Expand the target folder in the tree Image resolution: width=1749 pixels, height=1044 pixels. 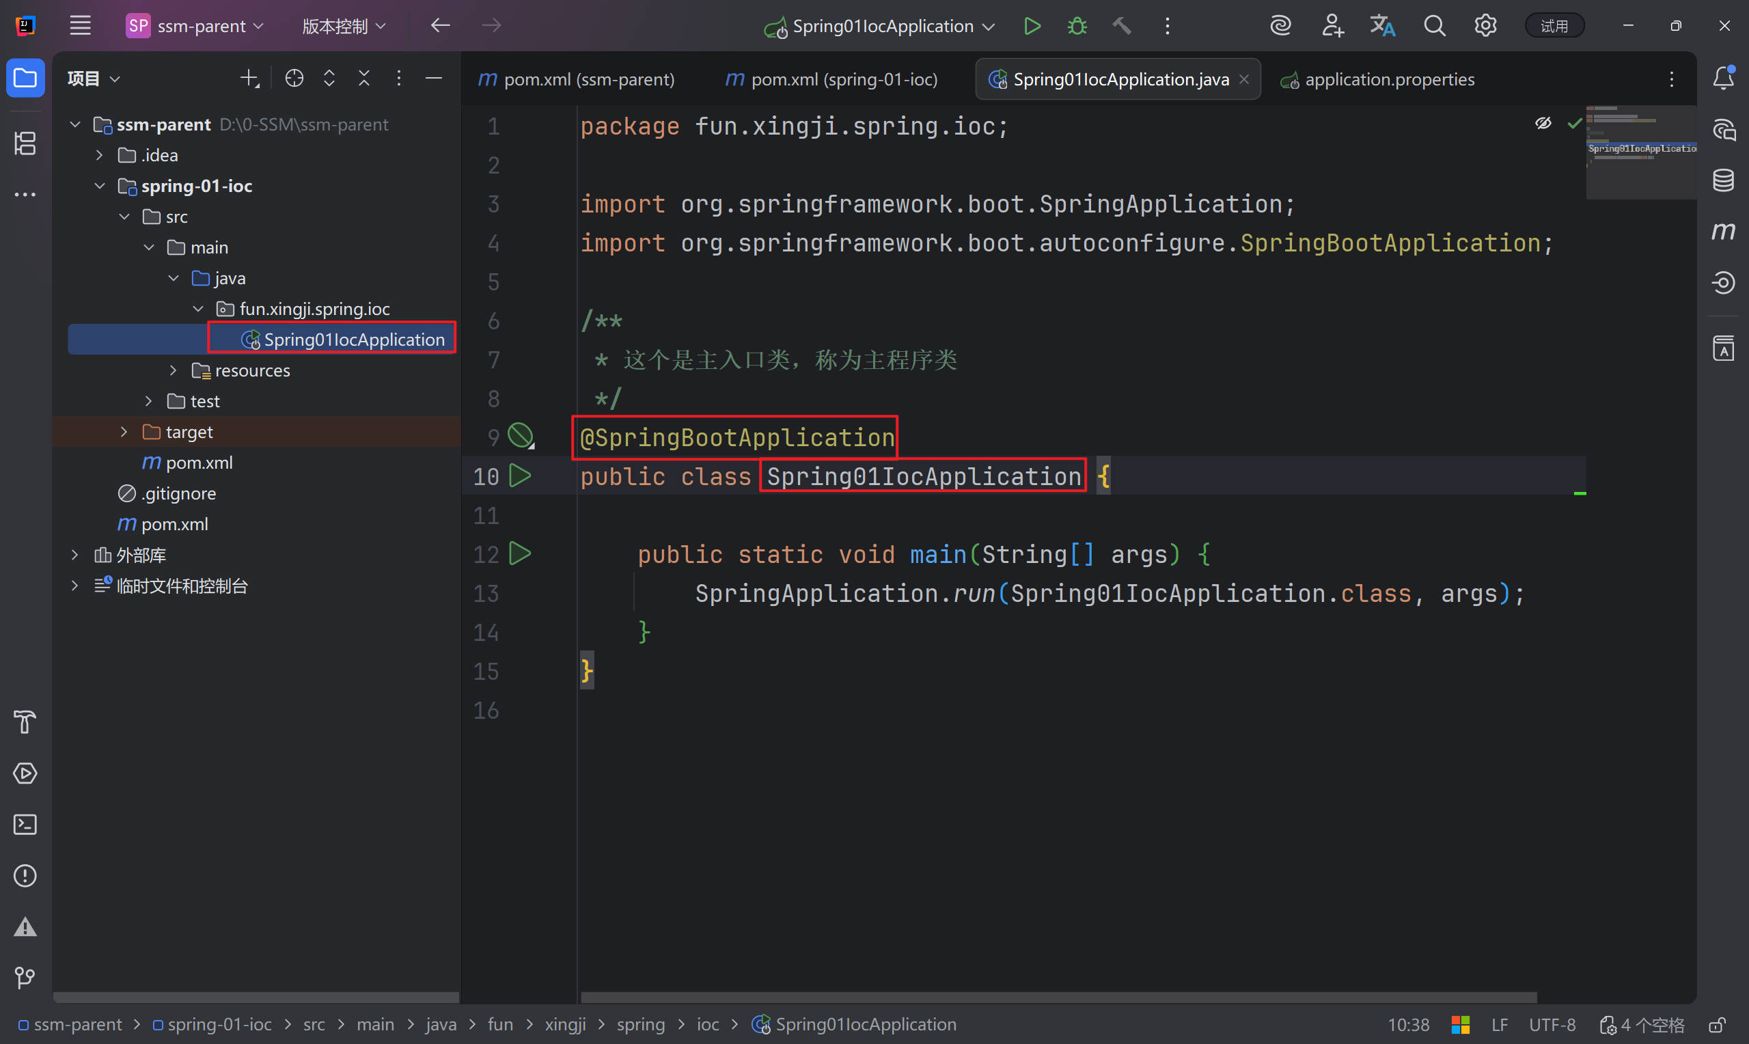124,432
